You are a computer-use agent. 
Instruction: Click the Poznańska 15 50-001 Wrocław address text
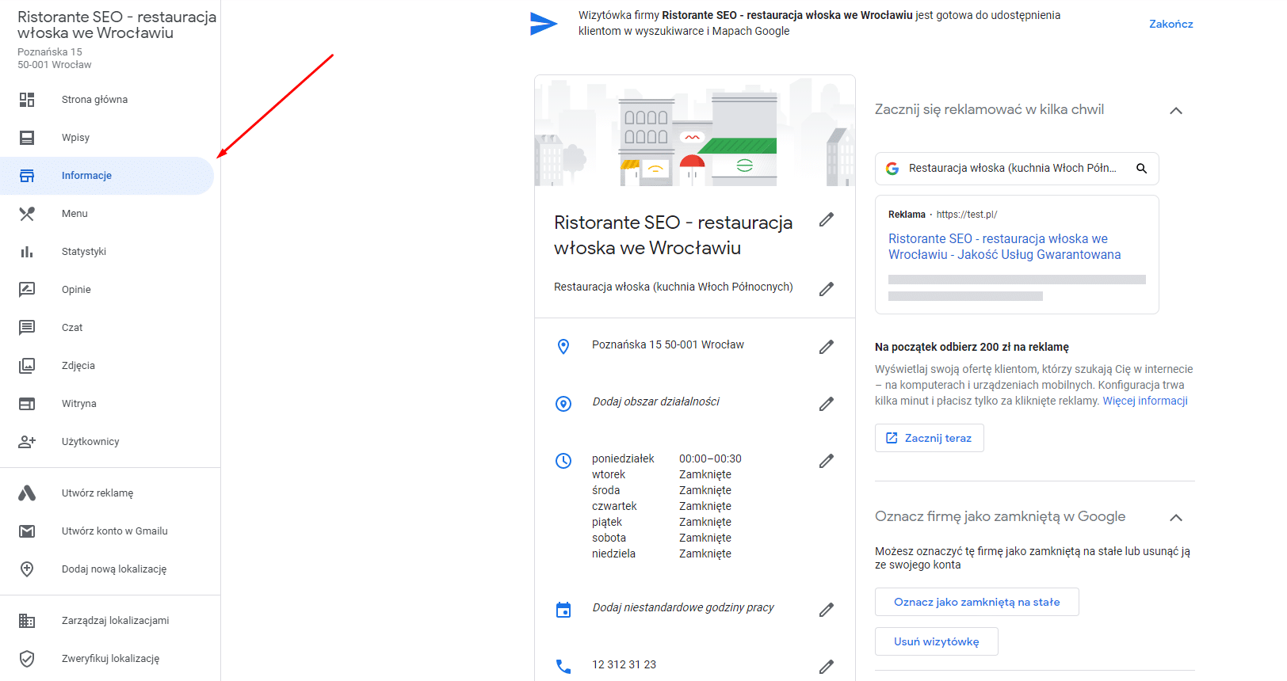(x=668, y=344)
